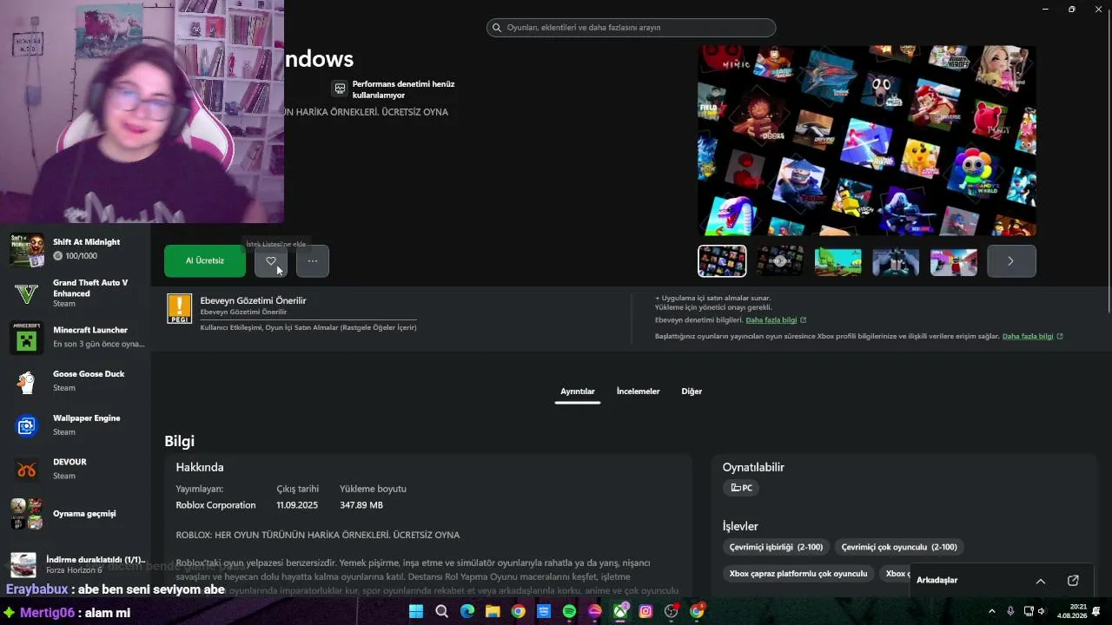Open DEVOUR game icon in sidebar

click(27, 470)
